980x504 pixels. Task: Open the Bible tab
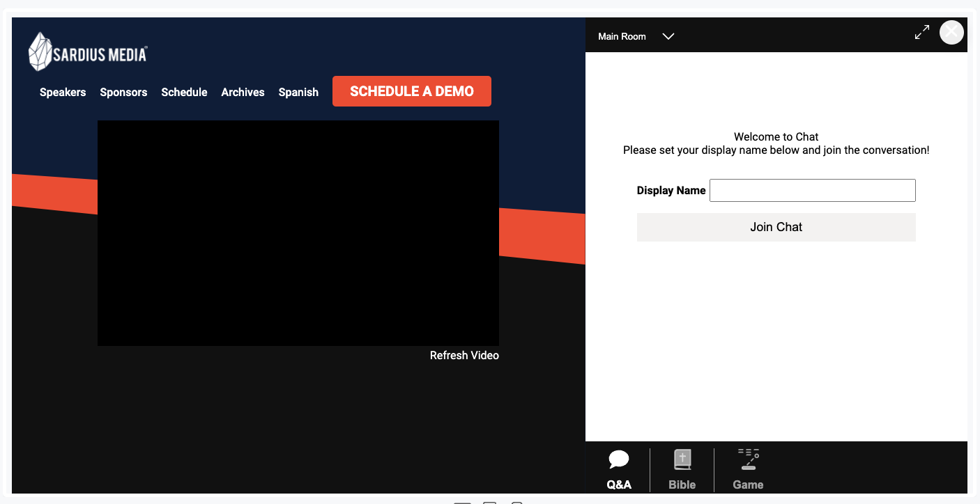(682, 470)
